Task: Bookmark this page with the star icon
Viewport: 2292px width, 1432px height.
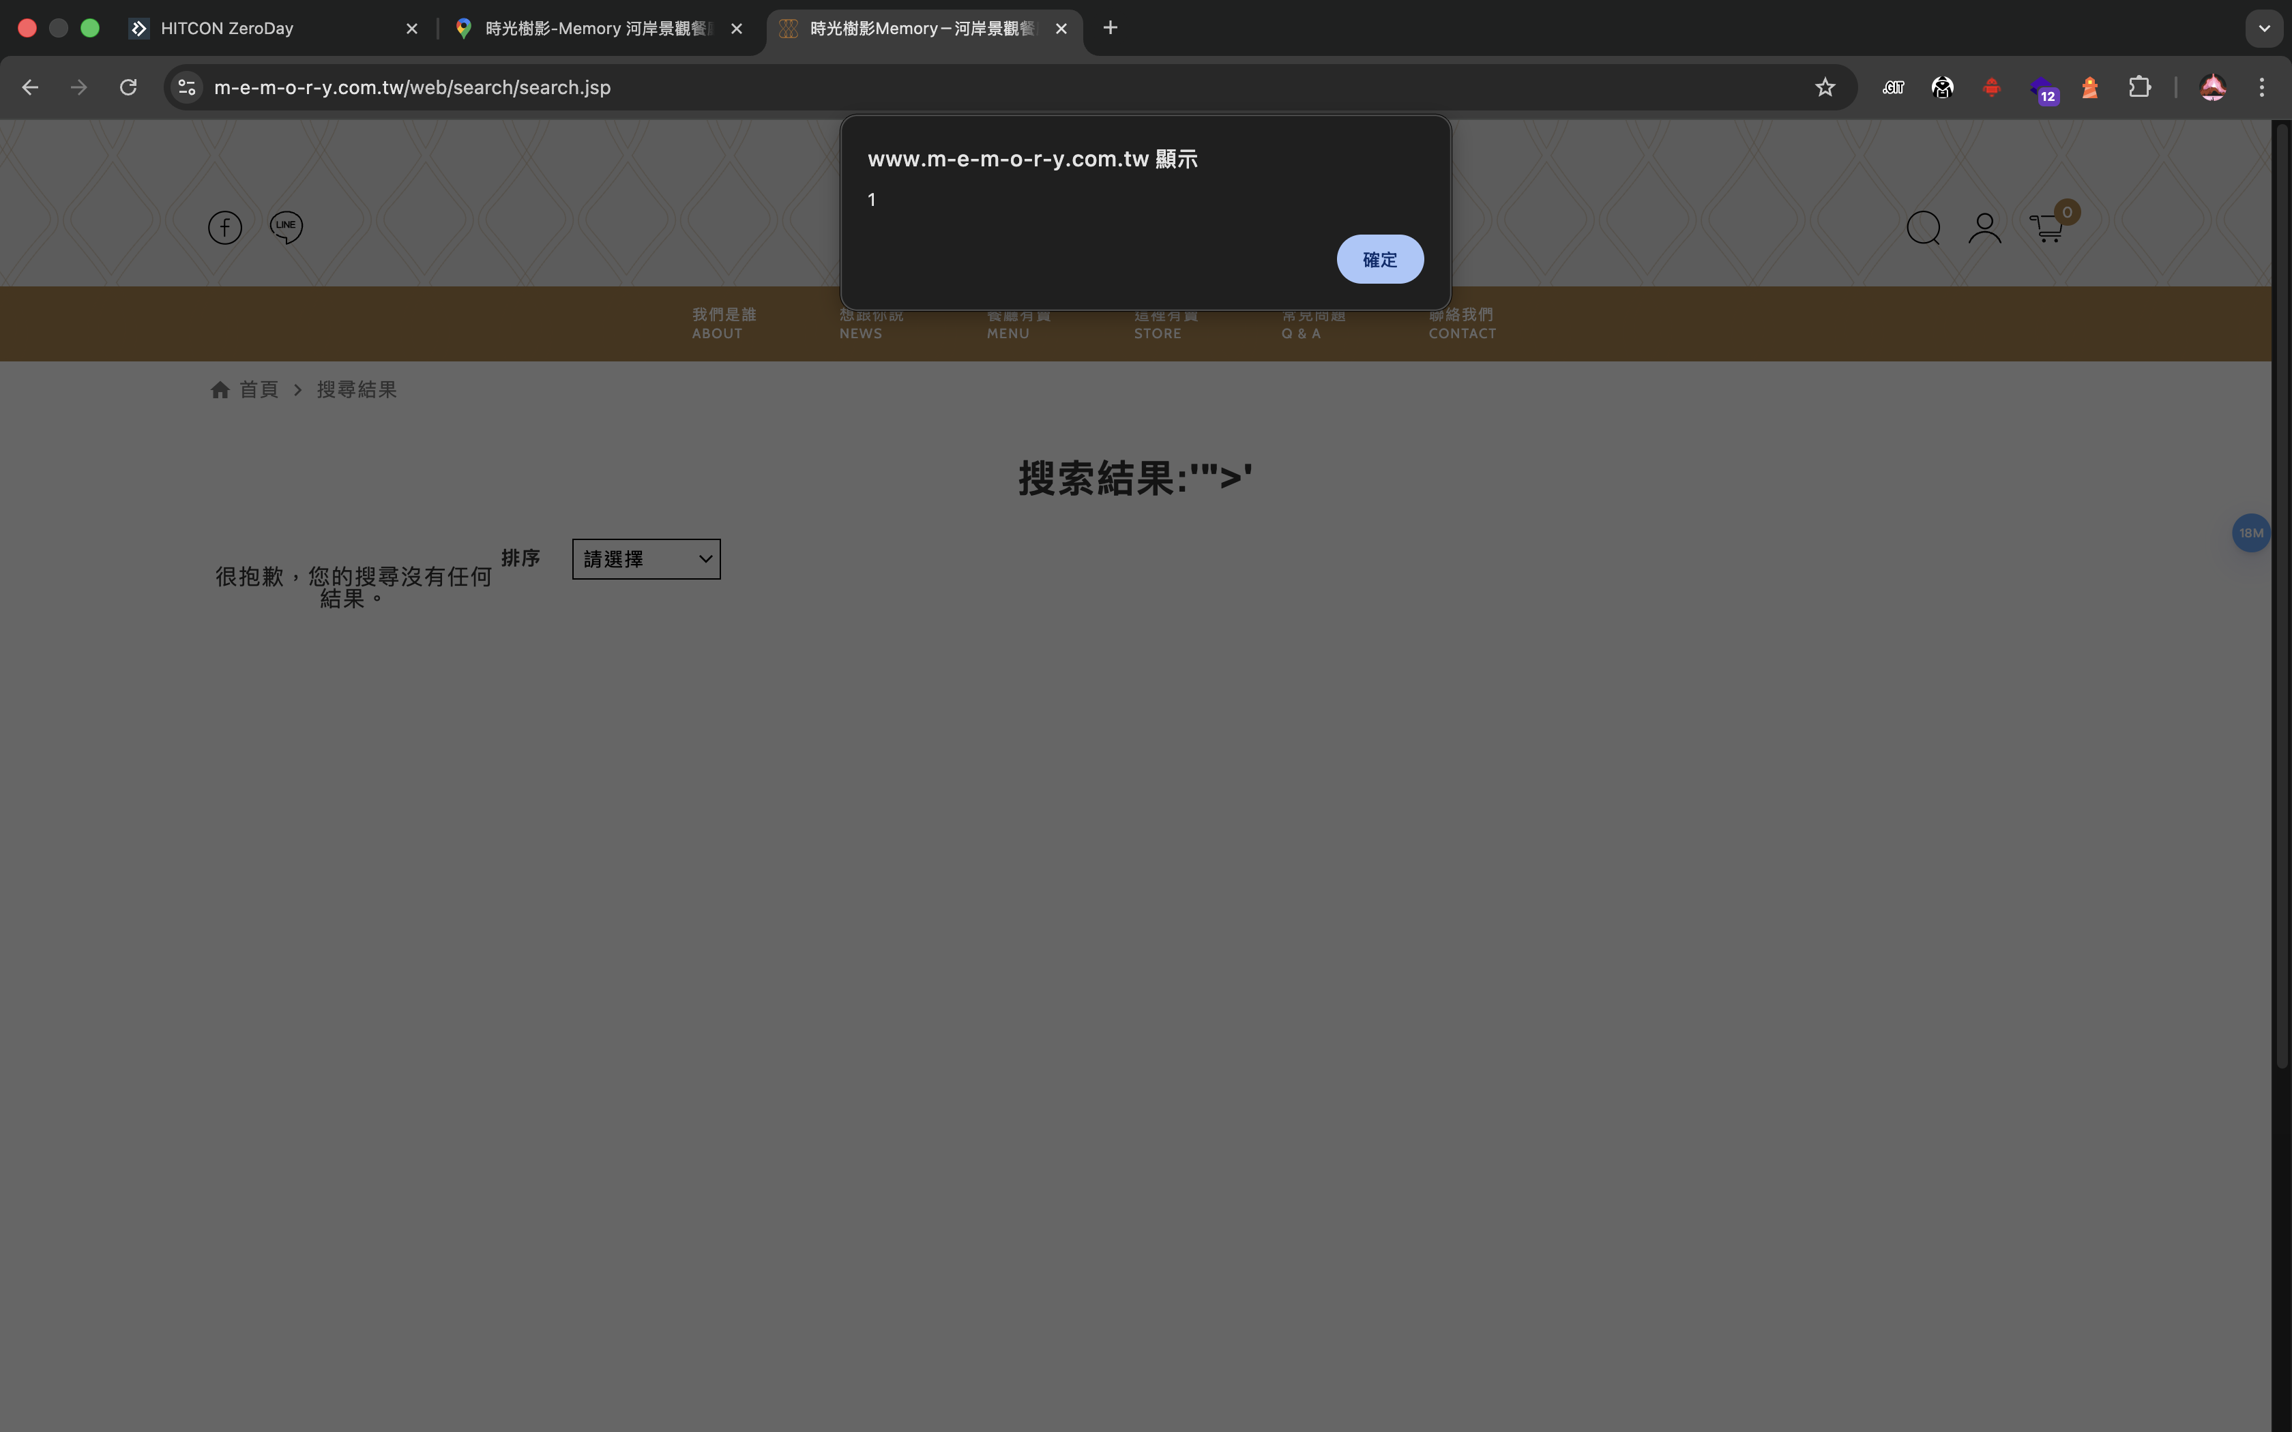Action: coord(1825,87)
